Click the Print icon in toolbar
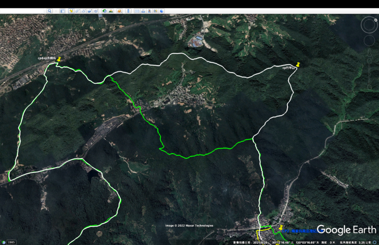The width and height of the screenshot is (379, 245). (x=143, y=11)
